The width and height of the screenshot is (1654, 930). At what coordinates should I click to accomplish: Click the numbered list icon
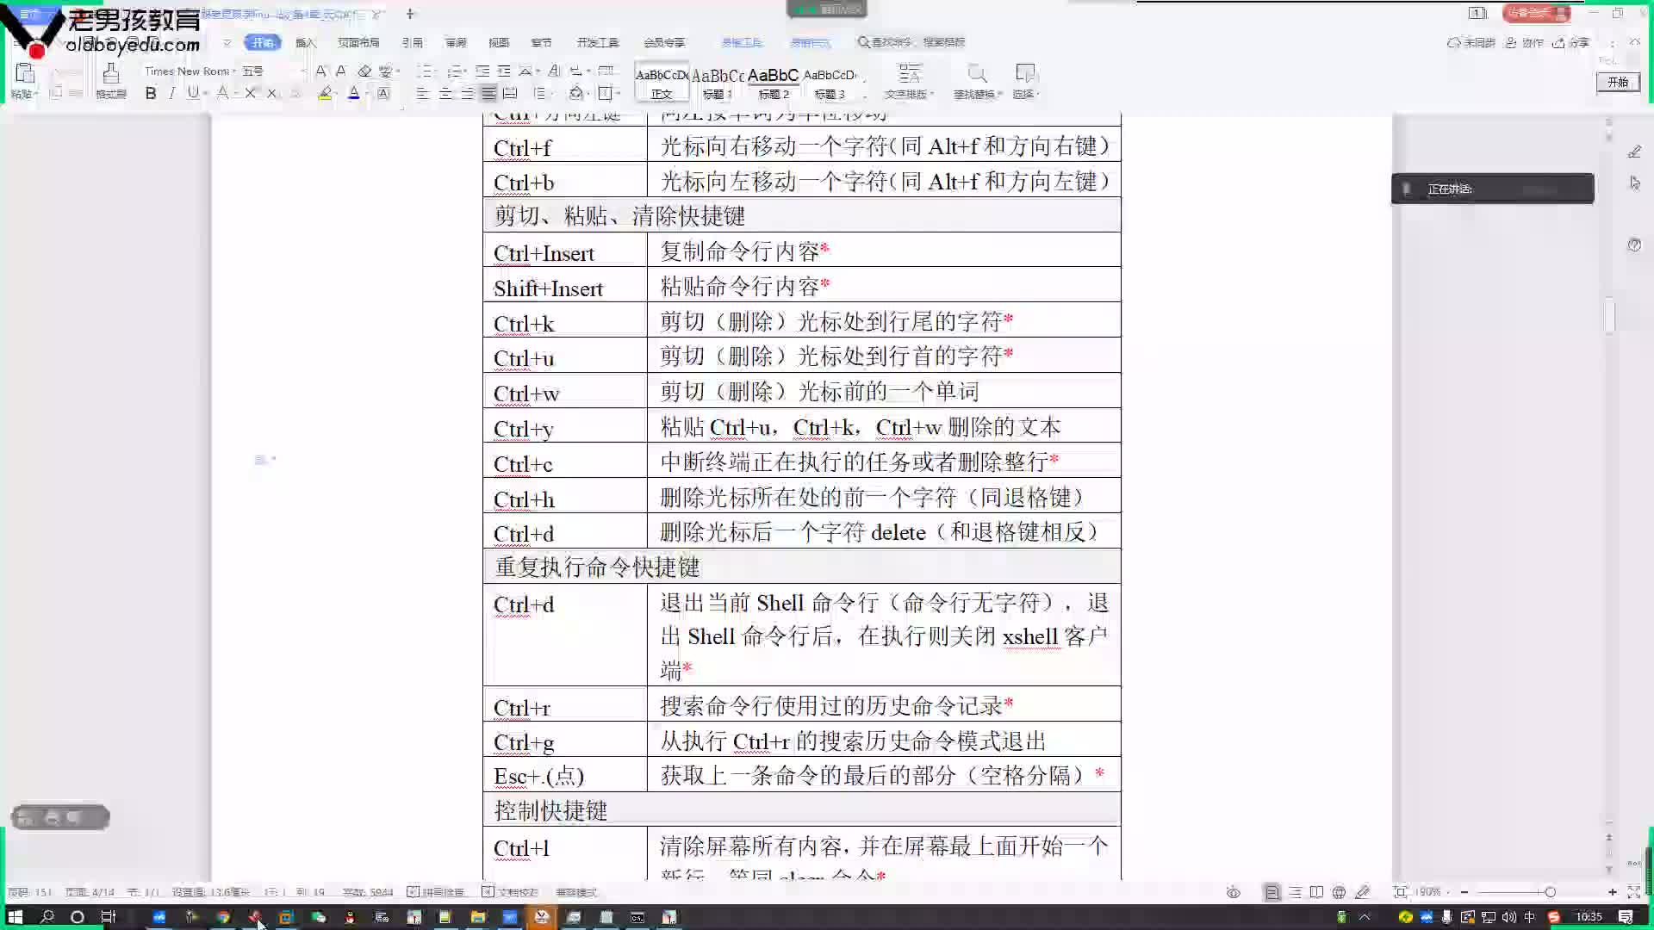[x=456, y=71]
